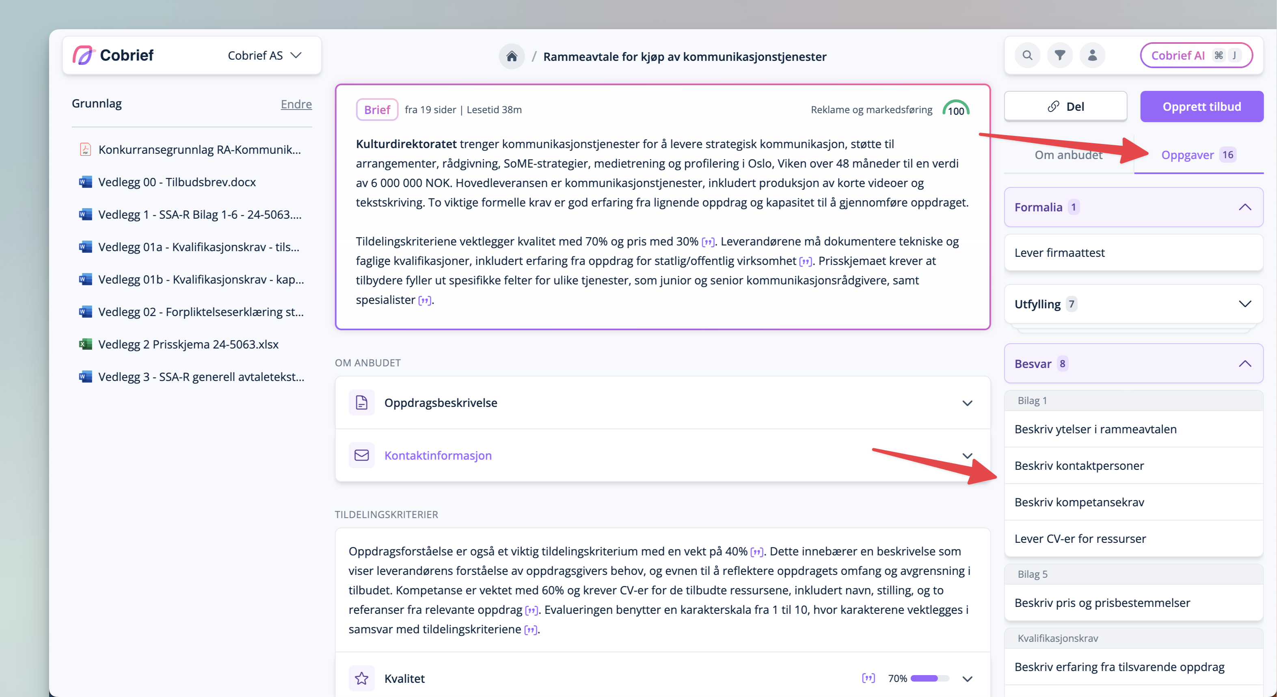
Task: Open search with magnifier icon
Action: click(x=1027, y=56)
